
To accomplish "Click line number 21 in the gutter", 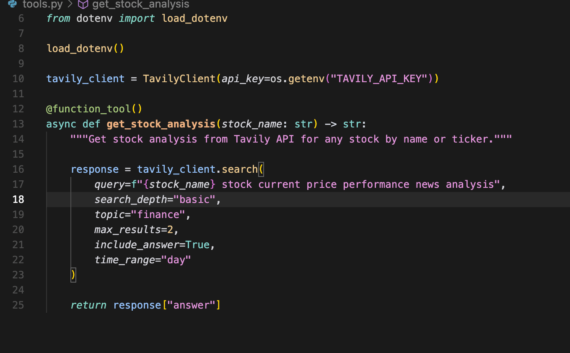I will pyautogui.click(x=18, y=245).
